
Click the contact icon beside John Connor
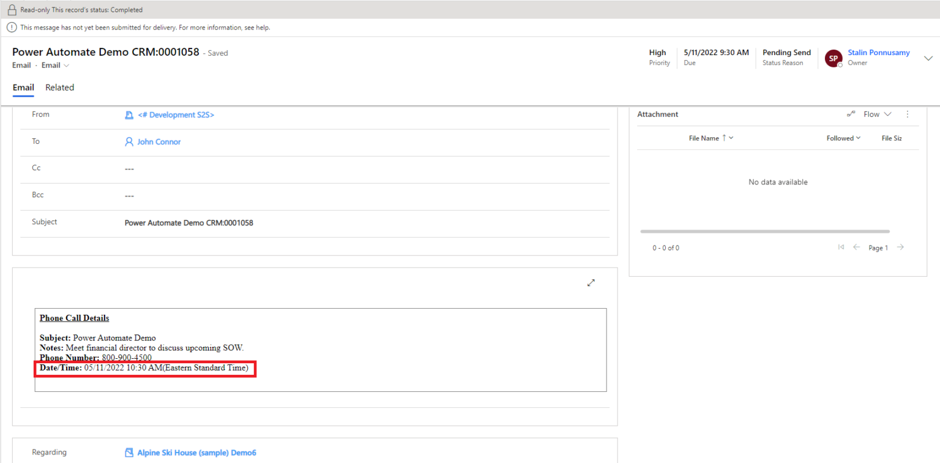129,141
